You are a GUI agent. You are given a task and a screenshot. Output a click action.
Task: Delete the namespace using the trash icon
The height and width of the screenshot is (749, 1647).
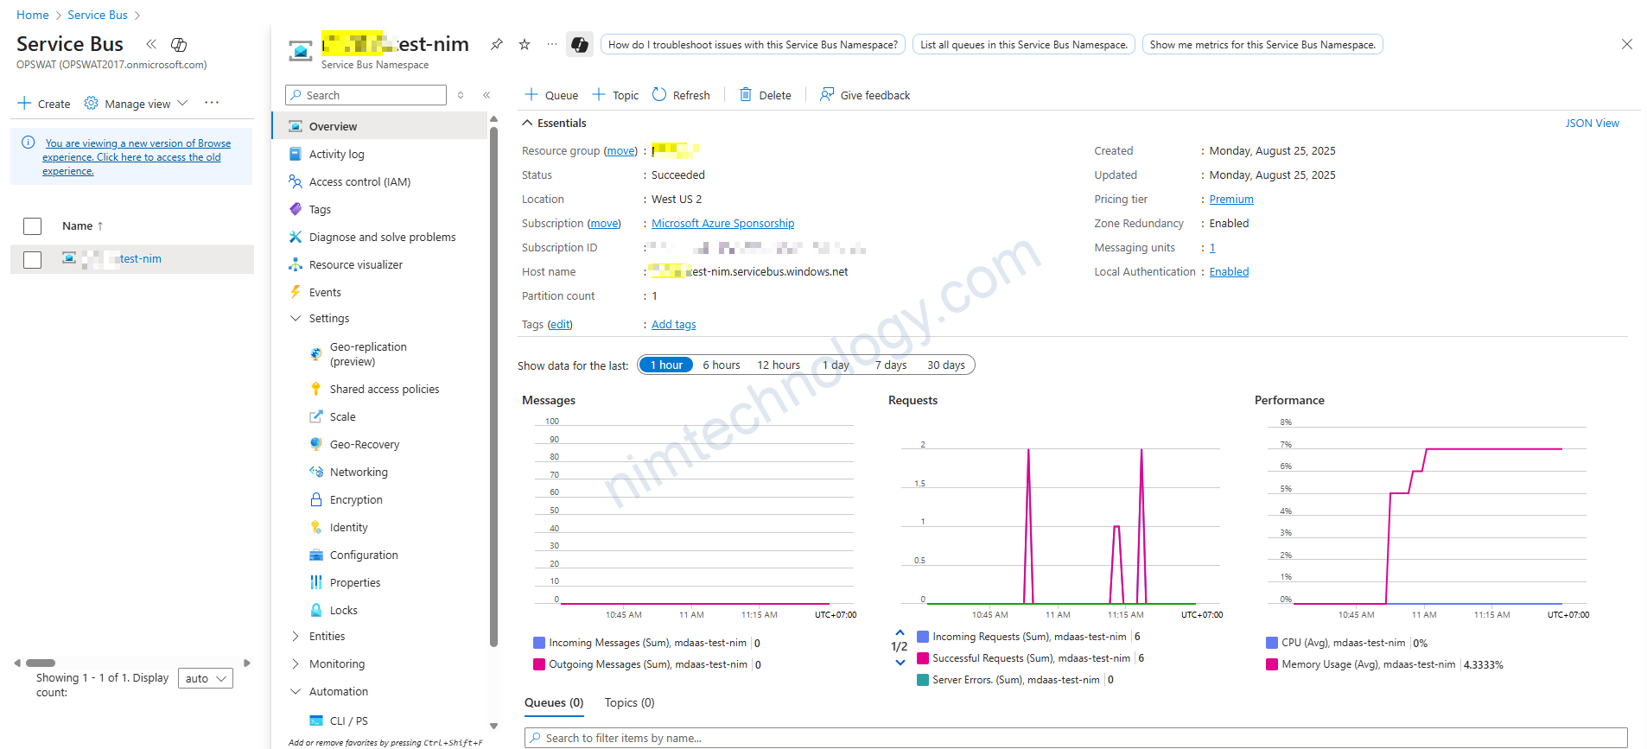766,95
